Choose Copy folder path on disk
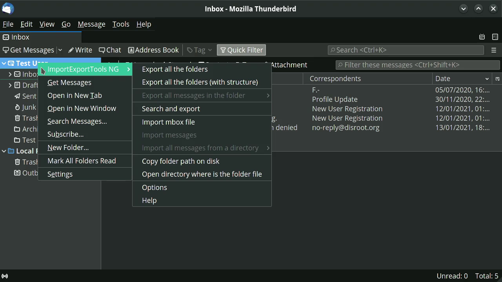 [x=202, y=161]
